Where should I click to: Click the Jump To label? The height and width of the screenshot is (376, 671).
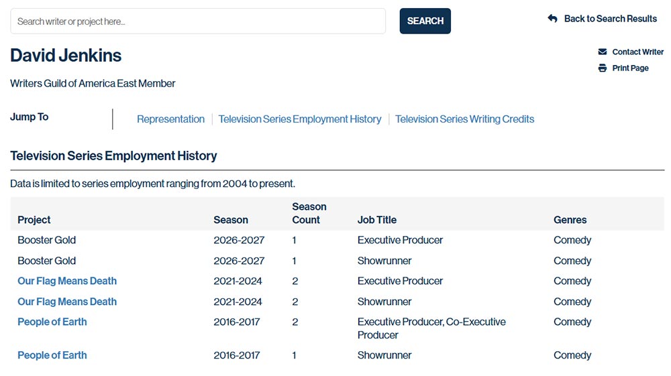[x=29, y=117]
